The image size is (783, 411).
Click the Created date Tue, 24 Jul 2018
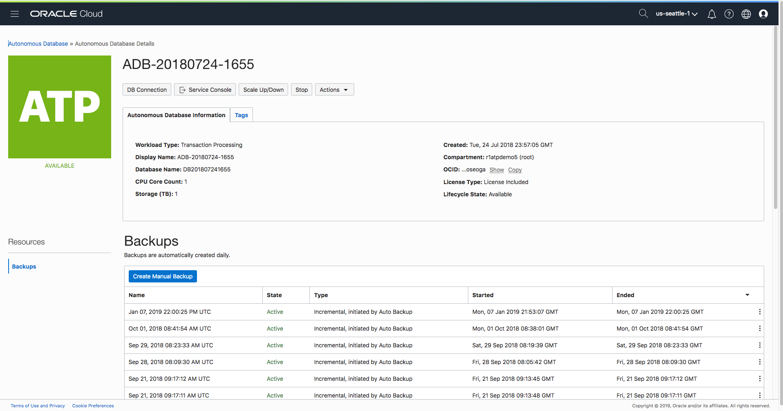pyautogui.click(x=511, y=145)
